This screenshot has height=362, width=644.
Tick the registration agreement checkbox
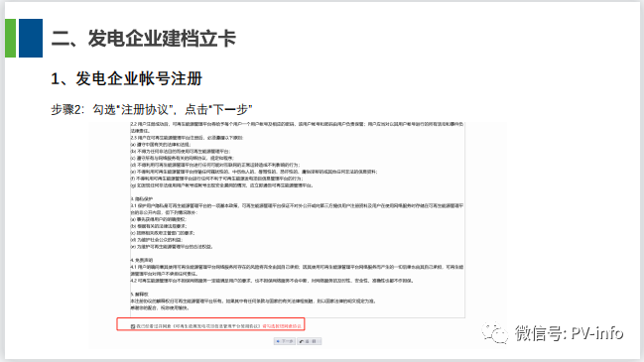coord(133,326)
